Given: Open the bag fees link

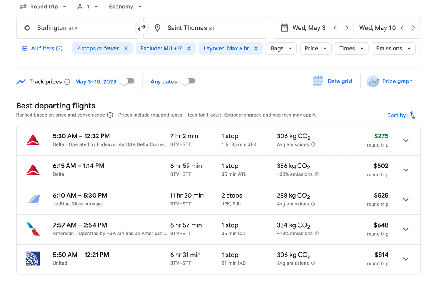Looking at the screenshot, I should coord(282,115).
